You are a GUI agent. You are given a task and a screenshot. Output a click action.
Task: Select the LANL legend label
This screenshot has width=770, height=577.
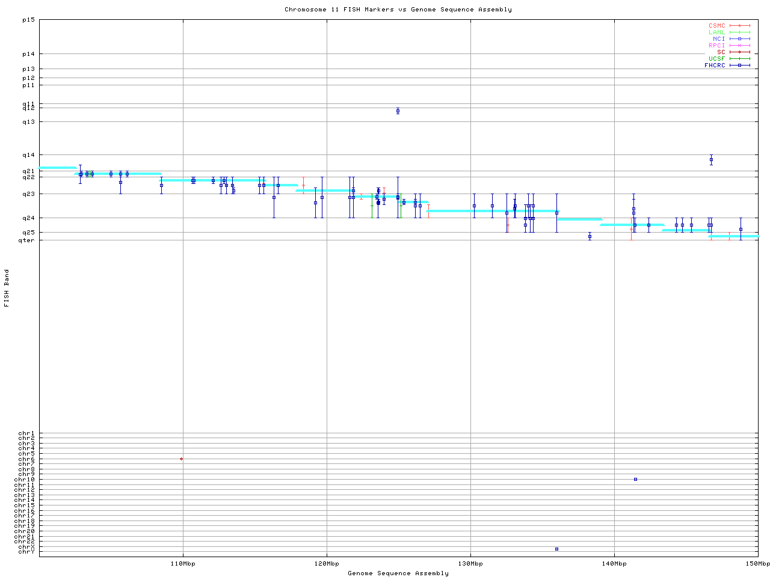(716, 32)
